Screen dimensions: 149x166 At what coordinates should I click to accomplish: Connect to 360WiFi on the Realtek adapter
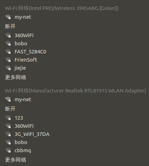click(74, 126)
